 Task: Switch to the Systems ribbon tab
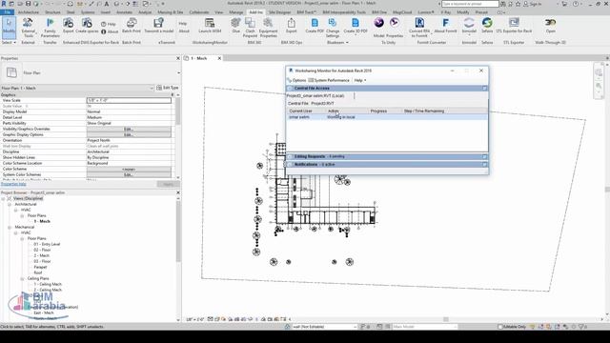click(88, 12)
